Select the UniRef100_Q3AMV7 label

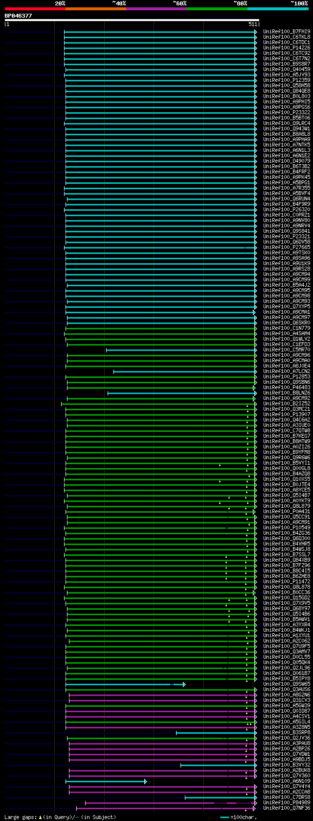pos(287,651)
